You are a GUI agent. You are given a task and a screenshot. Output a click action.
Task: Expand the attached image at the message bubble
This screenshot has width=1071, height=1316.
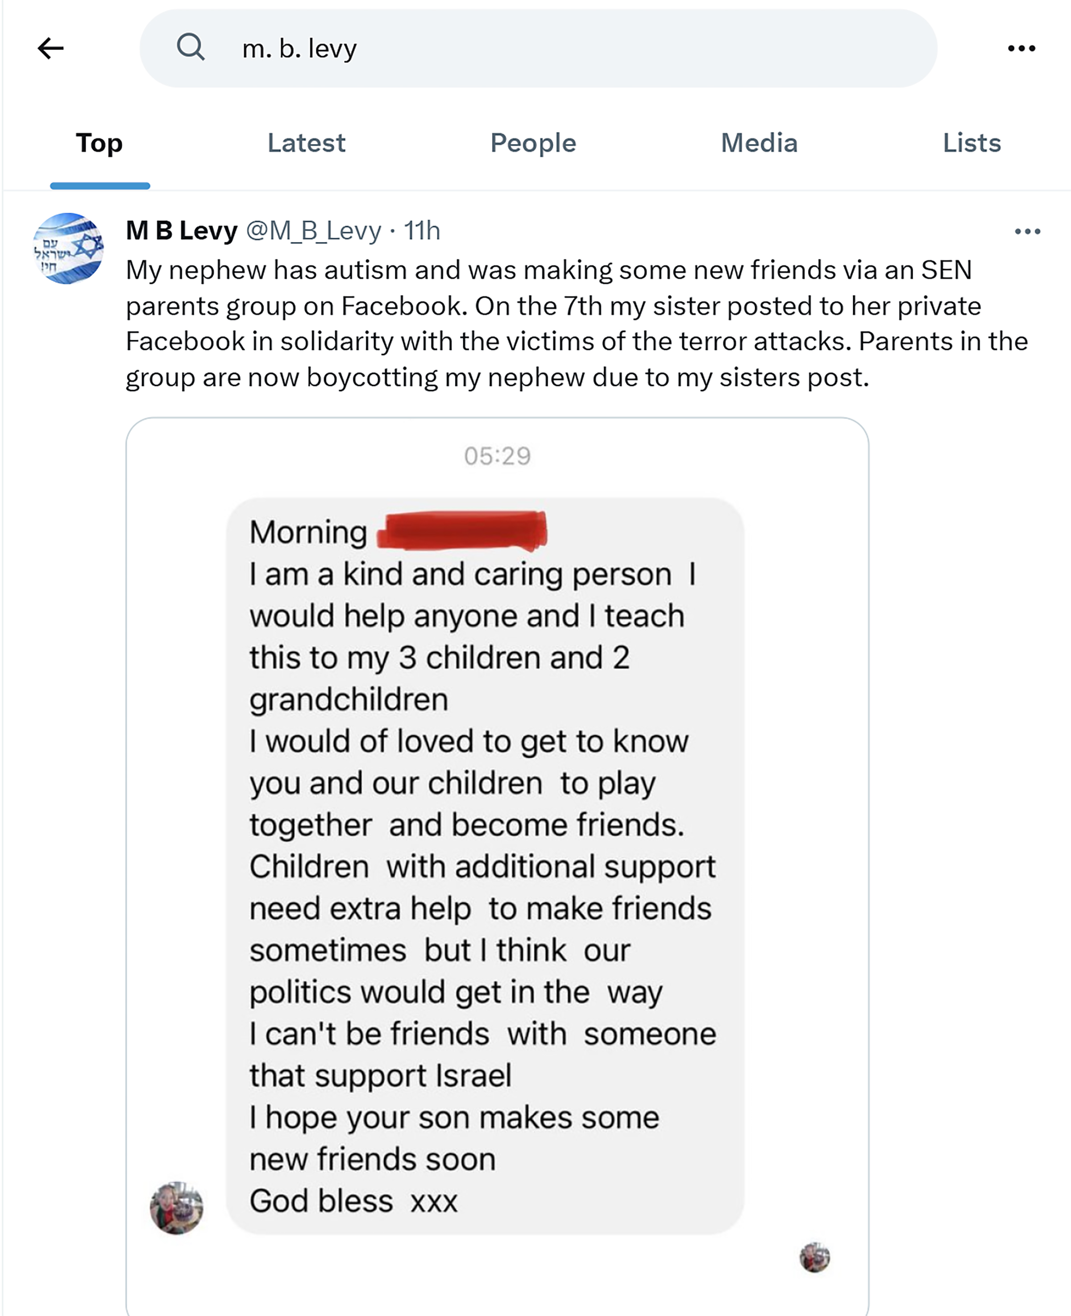click(x=485, y=863)
